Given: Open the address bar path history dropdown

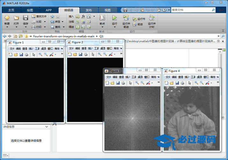Looking at the screenshot, I should tap(218, 36).
